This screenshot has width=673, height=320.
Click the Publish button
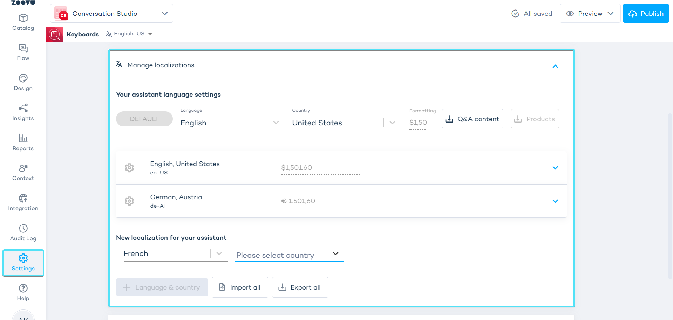coord(646,14)
